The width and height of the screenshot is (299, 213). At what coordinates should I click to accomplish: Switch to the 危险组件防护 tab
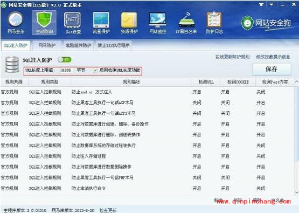tap(78, 45)
